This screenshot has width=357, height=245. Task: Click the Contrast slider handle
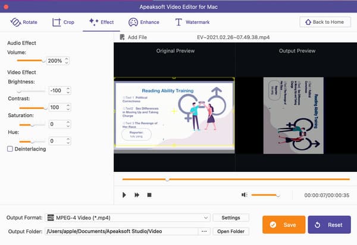click(x=45, y=108)
